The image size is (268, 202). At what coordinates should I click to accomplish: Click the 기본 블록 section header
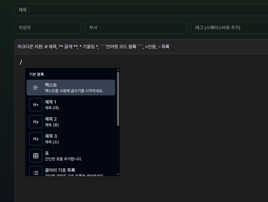coord(36,74)
